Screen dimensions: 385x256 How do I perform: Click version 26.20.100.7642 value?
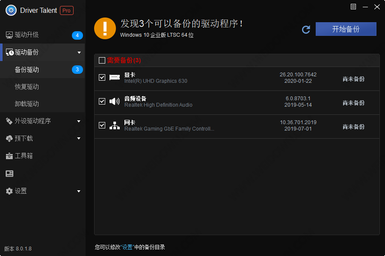click(x=298, y=75)
